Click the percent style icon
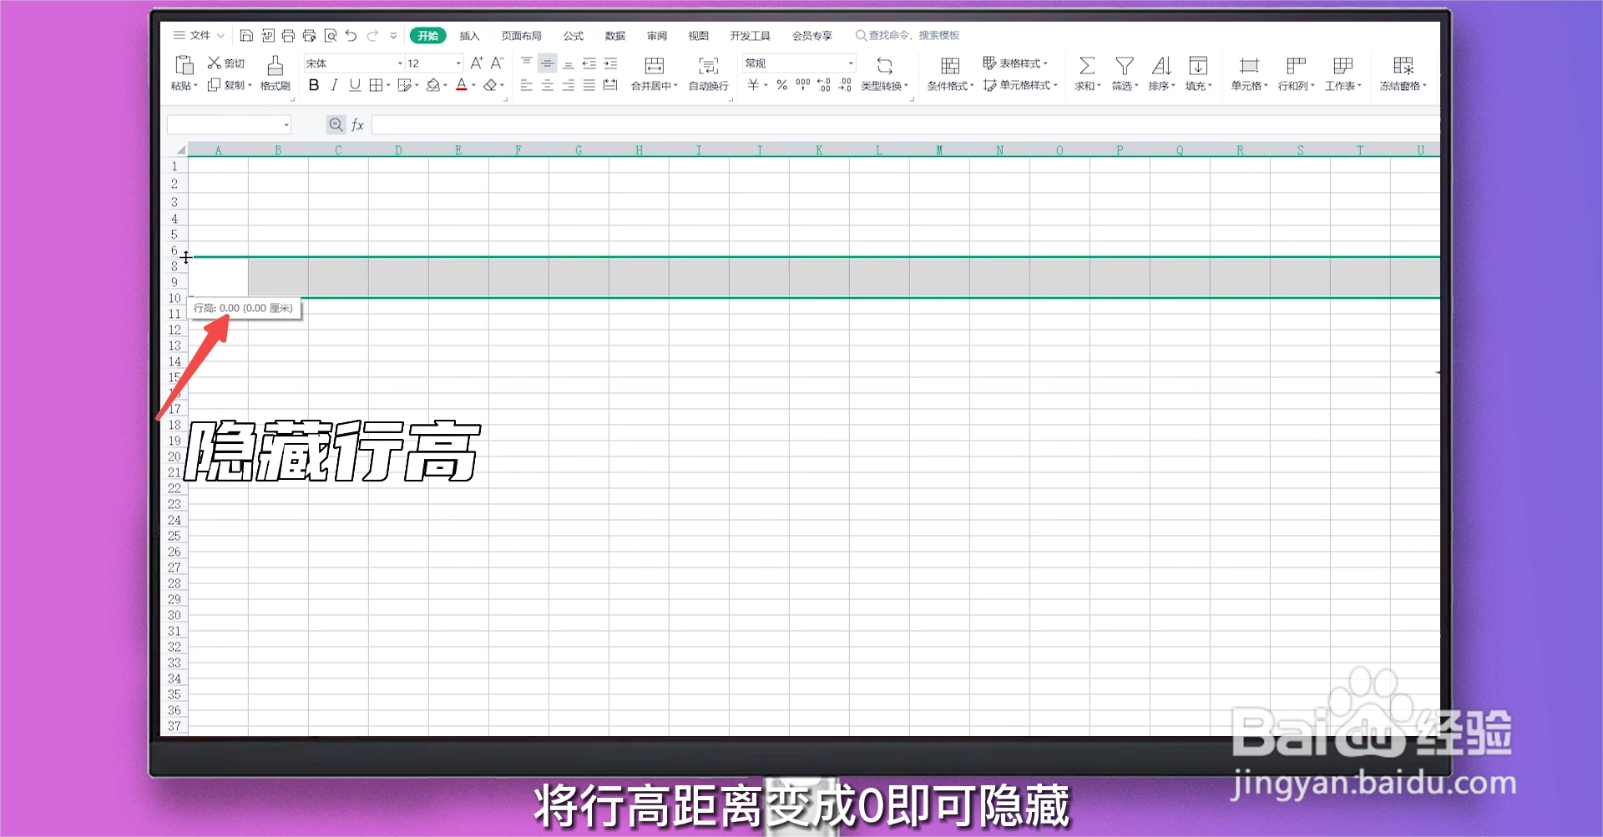This screenshot has width=1603, height=837. coord(781,85)
